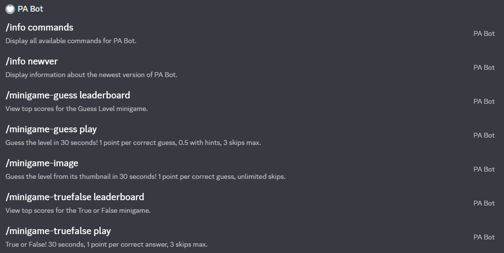Click PA Bot label beside /info commands
Image resolution: width=504 pixels, height=253 pixels.
[484, 34]
